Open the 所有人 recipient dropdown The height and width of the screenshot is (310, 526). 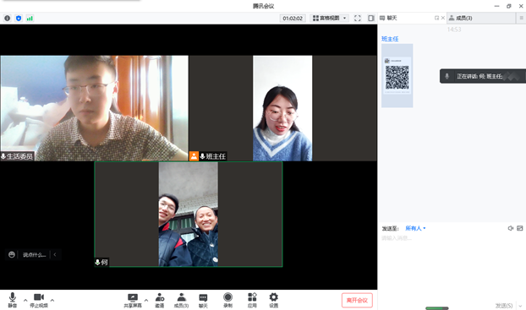(x=415, y=228)
